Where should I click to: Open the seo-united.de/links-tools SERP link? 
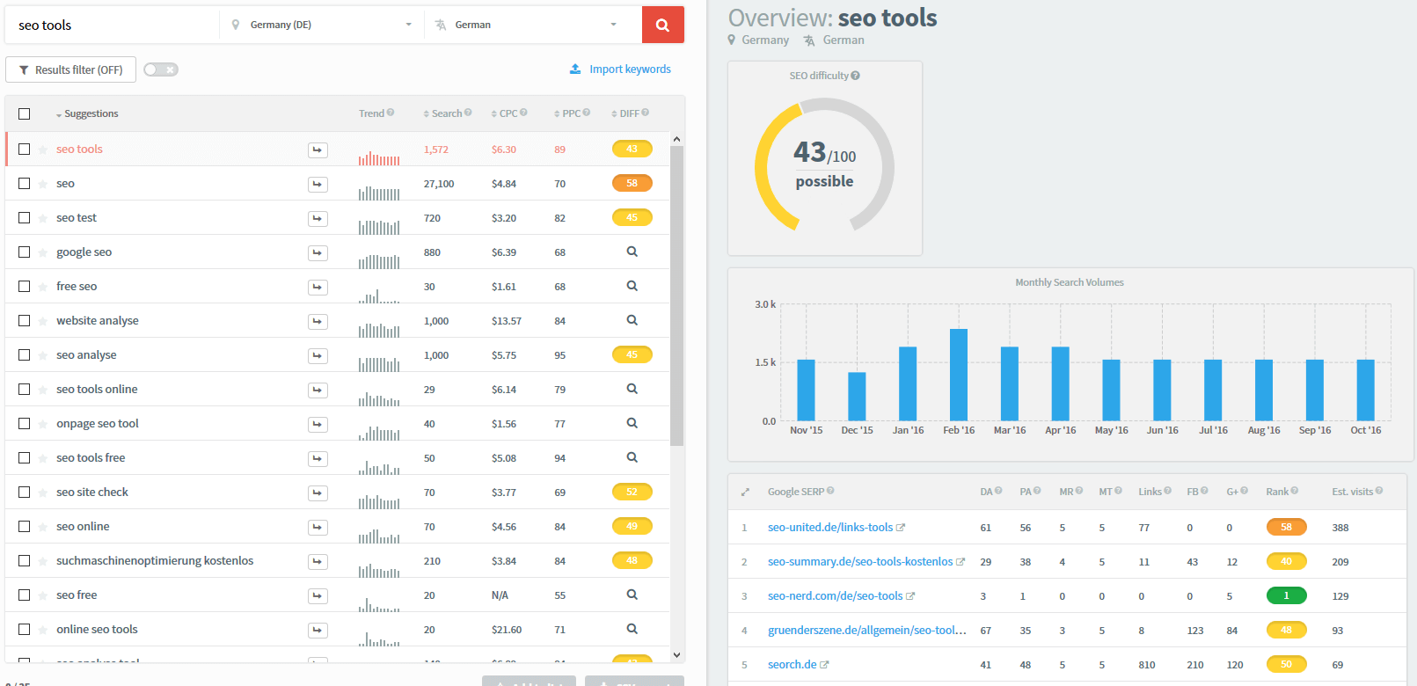click(829, 528)
